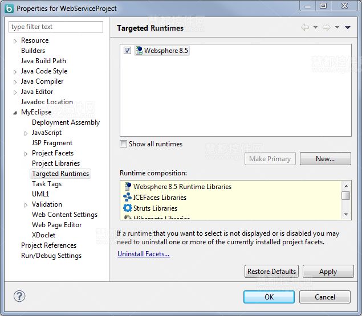Click the Cancel button
This screenshot has height=316, width=362.
pos(325,297)
